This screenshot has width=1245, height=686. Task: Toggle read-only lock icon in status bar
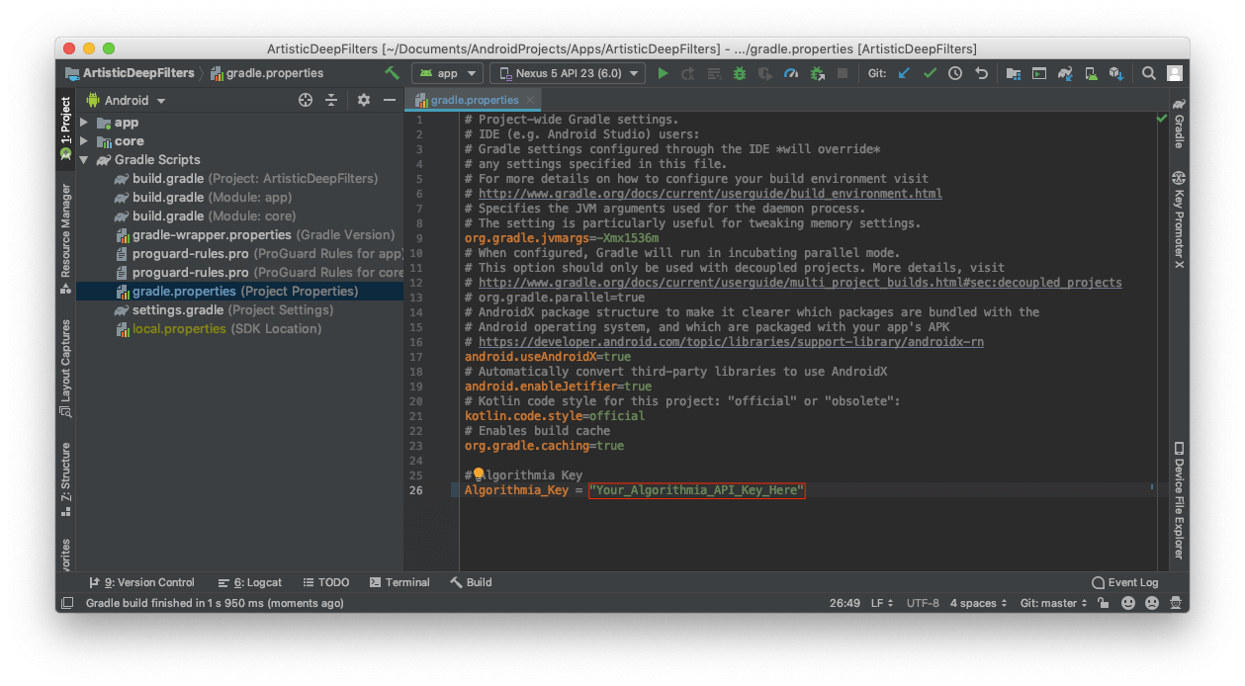click(1104, 603)
